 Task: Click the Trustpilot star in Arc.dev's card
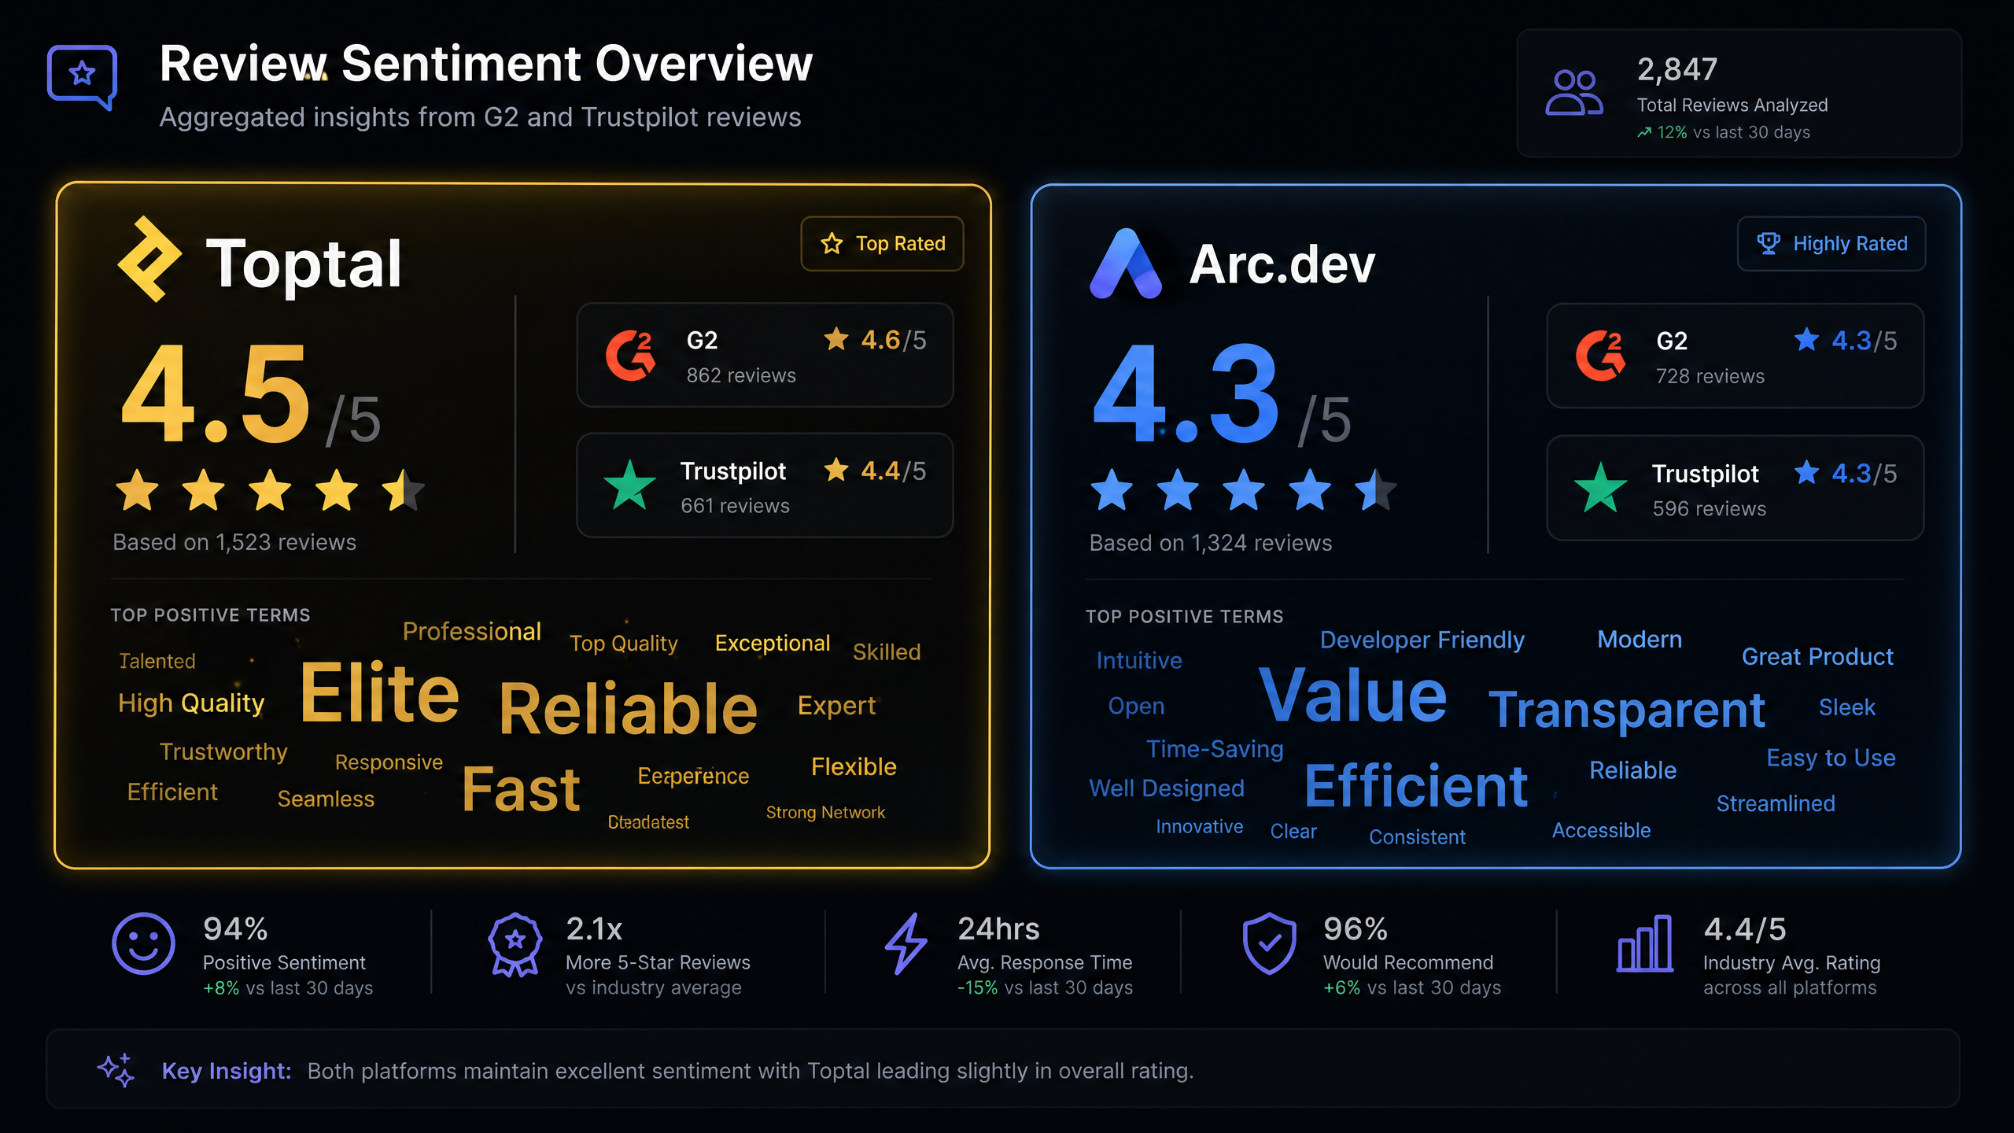[x=1600, y=487]
